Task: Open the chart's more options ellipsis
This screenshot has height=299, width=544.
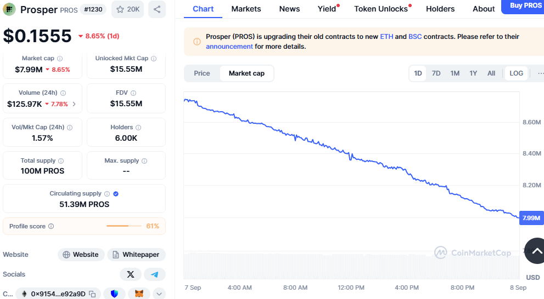Action: [540, 73]
